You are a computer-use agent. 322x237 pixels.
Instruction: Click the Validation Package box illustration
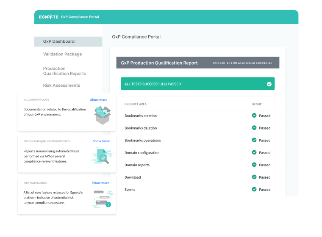click(x=102, y=115)
